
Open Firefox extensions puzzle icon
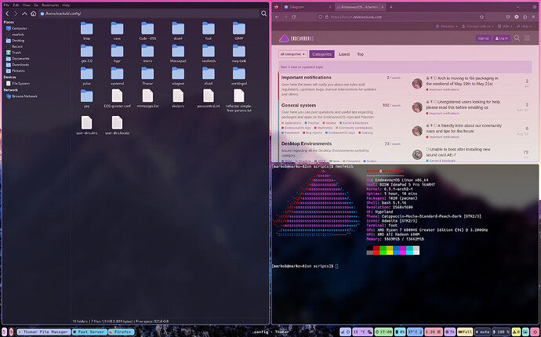pos(525,17)
